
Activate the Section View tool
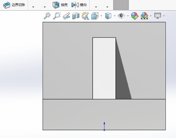(x=76, y=16)
